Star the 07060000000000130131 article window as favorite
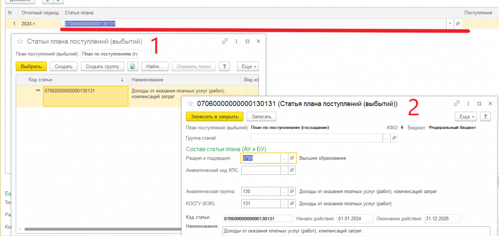The width and height of the screenshot is (499, 236). (191, 104)
